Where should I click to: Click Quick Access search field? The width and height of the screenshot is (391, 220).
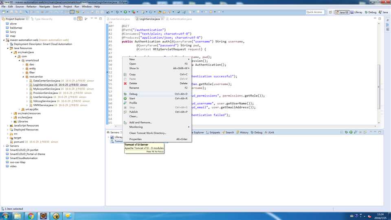point(315,12)
